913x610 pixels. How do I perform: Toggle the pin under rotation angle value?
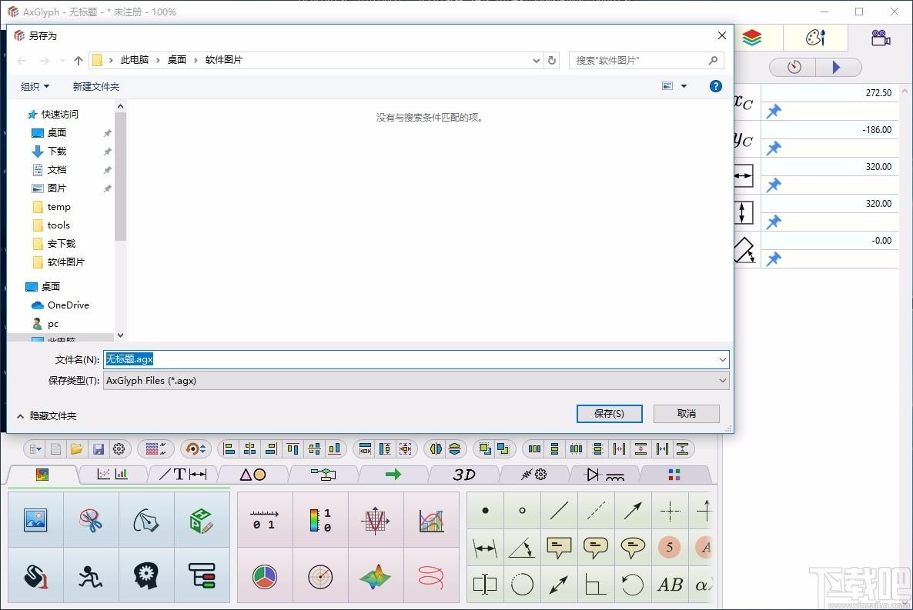coord(773,259)
